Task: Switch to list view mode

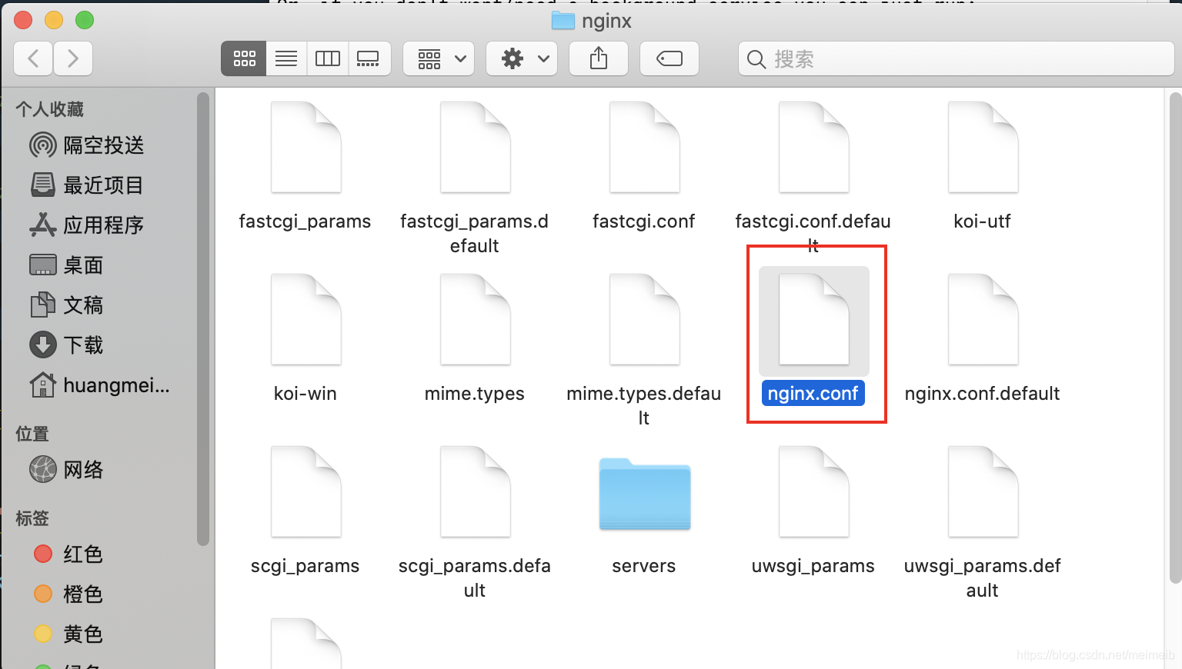Action: coord(286,58)
